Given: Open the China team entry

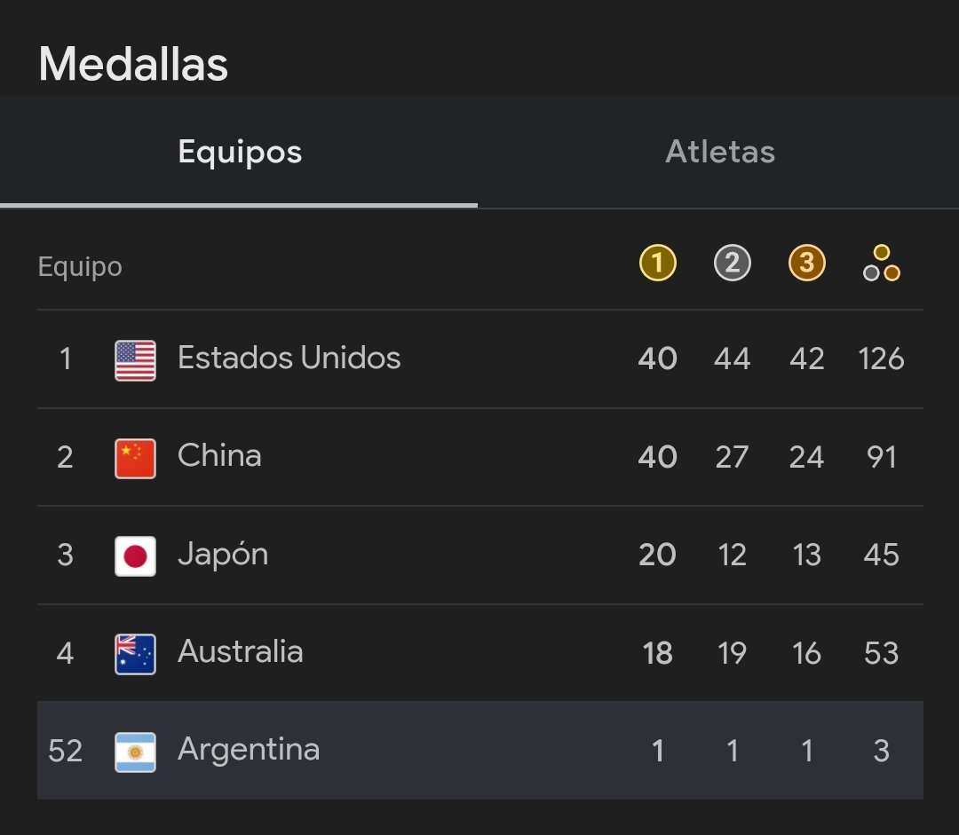Looking at the screenshot, I should [x=219, y=456].
